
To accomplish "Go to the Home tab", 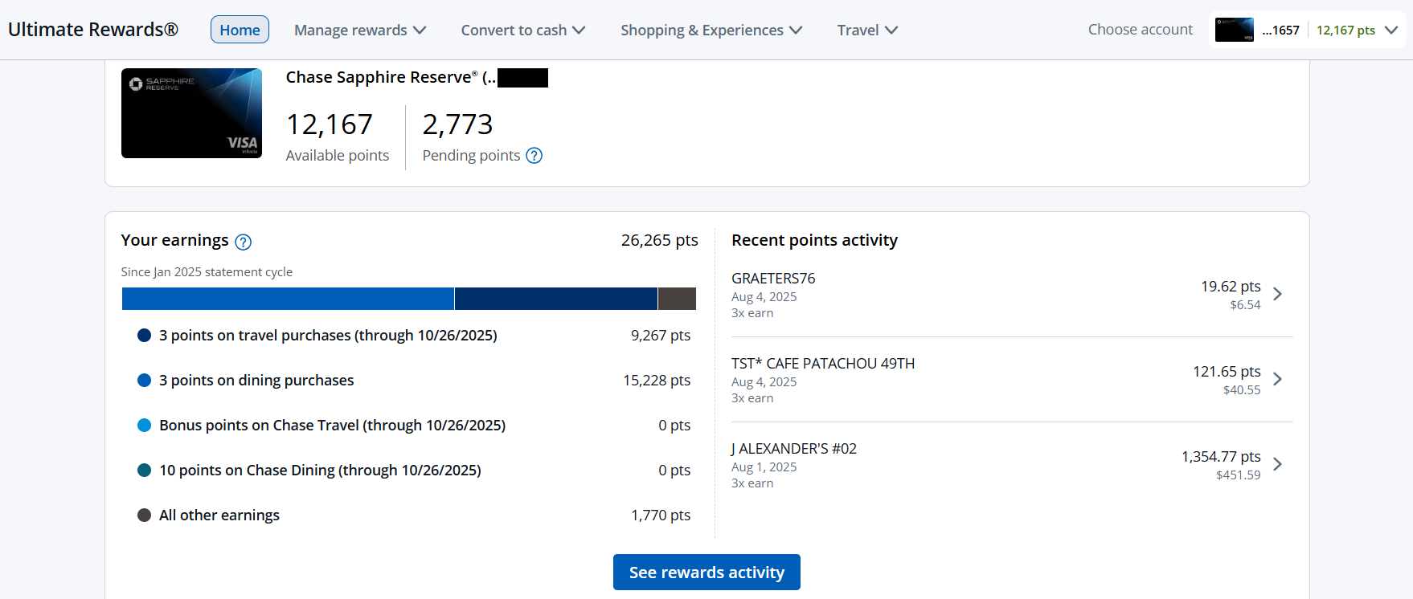I will [240, 30].
